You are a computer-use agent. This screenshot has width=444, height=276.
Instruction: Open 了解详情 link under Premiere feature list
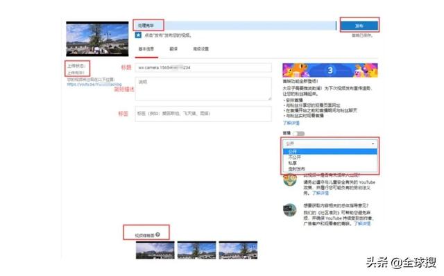[291, 123]
